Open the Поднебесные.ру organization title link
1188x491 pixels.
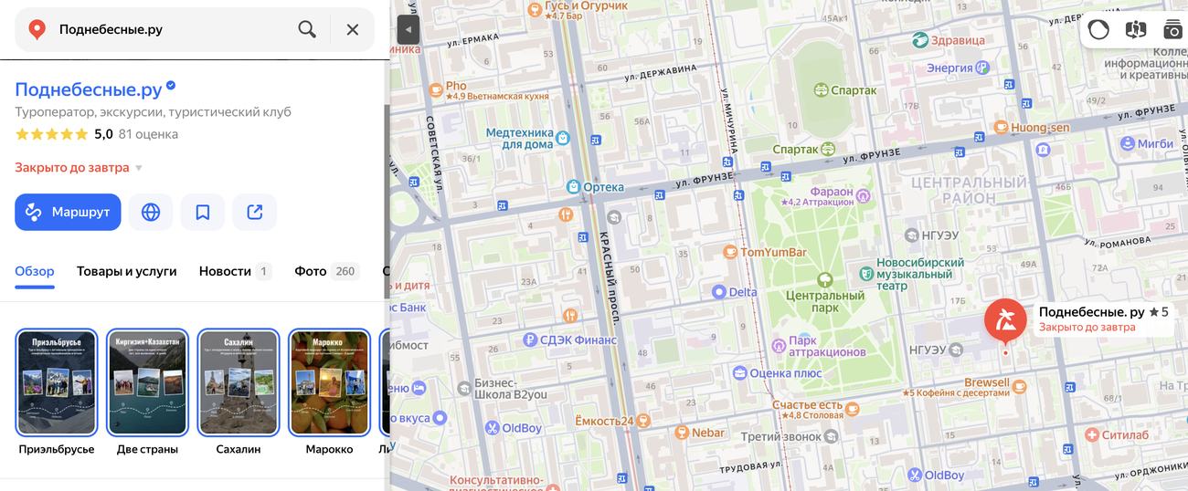[x=89, y=89]
